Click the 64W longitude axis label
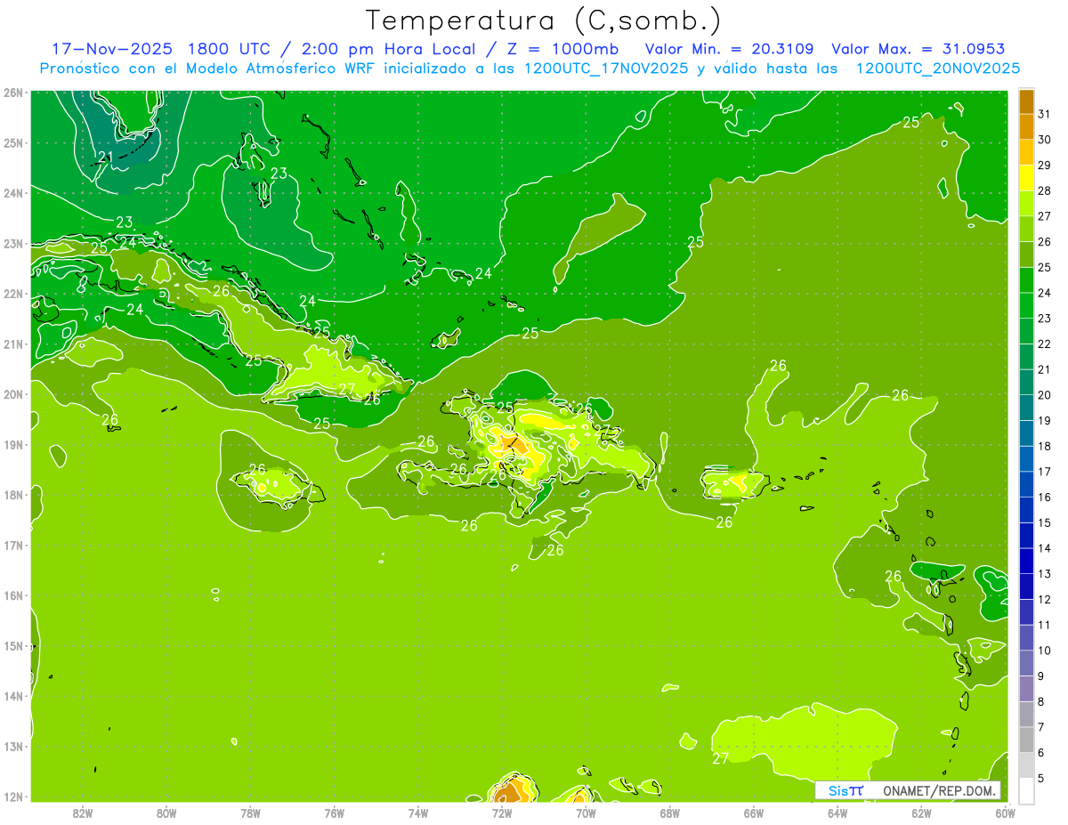Viewport: 1068px width, 825px height. tap(837, 813)
